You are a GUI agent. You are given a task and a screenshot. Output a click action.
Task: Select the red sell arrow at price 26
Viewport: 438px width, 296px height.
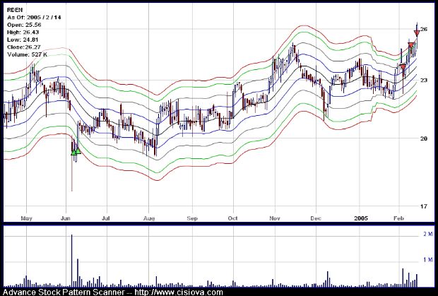417,33
